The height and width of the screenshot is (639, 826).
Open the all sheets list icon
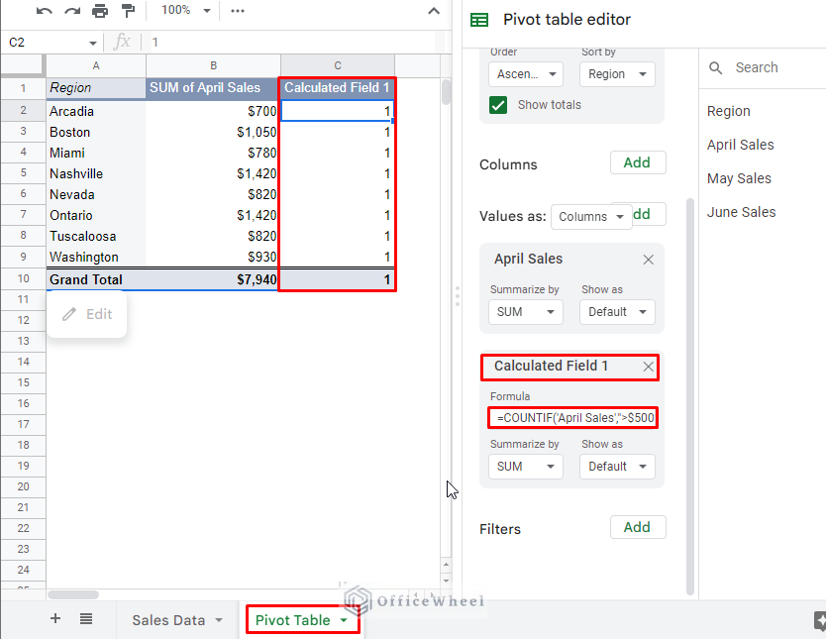(86, 619)
